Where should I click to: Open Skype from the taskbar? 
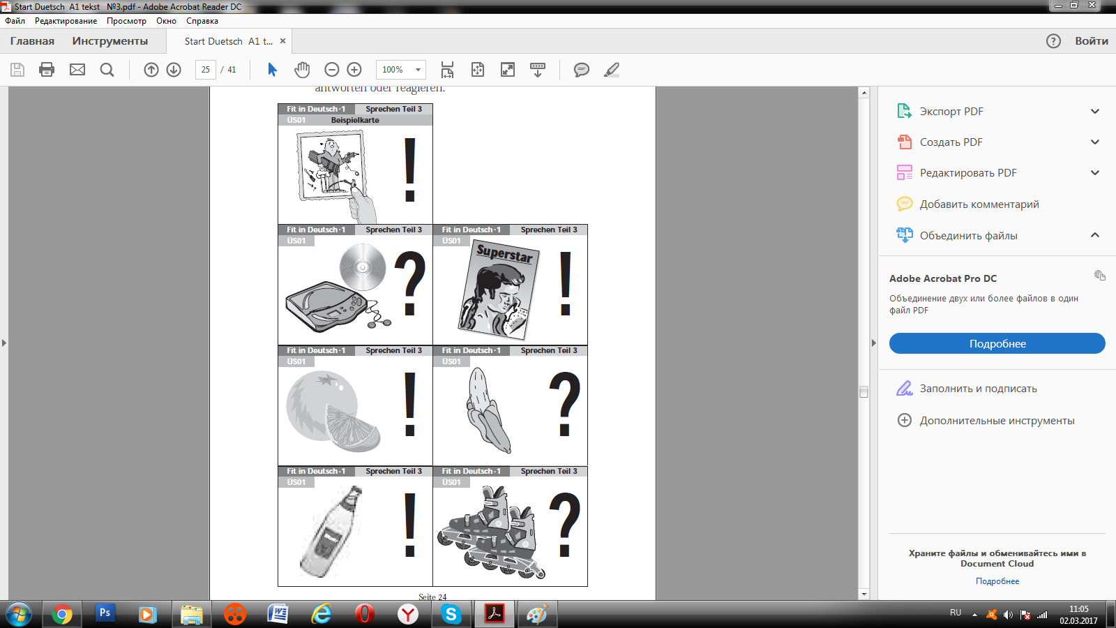[x=451, y=614]
